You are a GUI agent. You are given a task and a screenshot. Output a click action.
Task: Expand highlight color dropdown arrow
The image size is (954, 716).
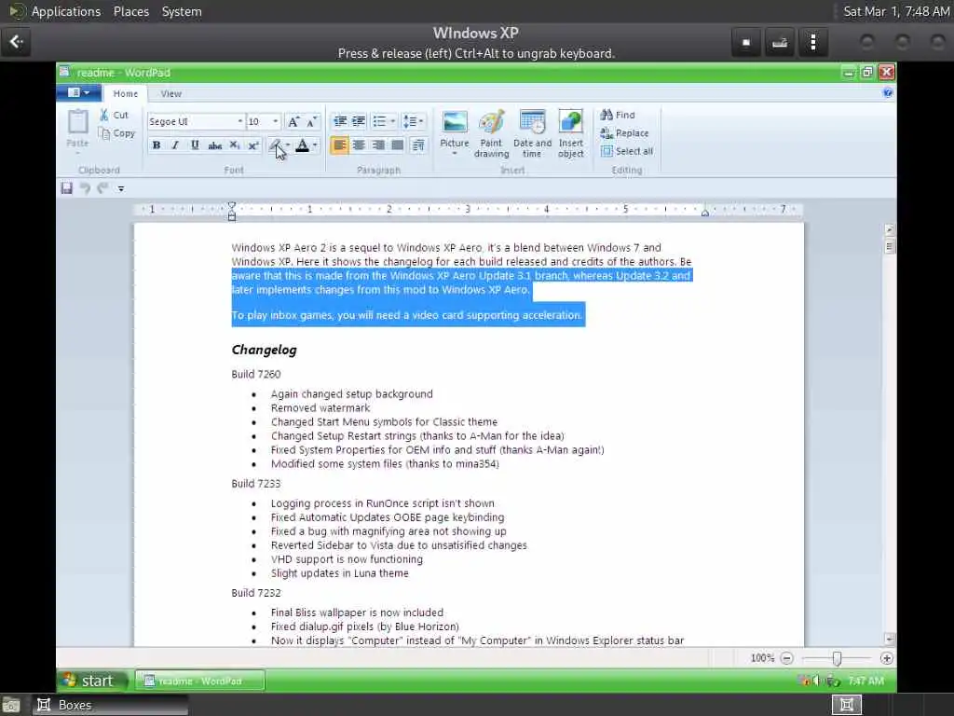288,145
